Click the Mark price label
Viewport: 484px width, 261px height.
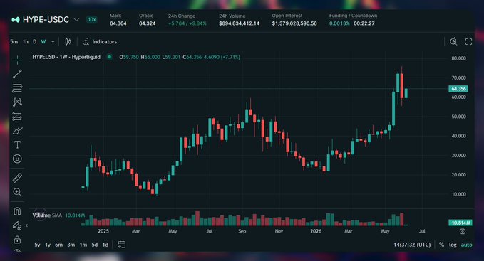[x=115, y=16]
